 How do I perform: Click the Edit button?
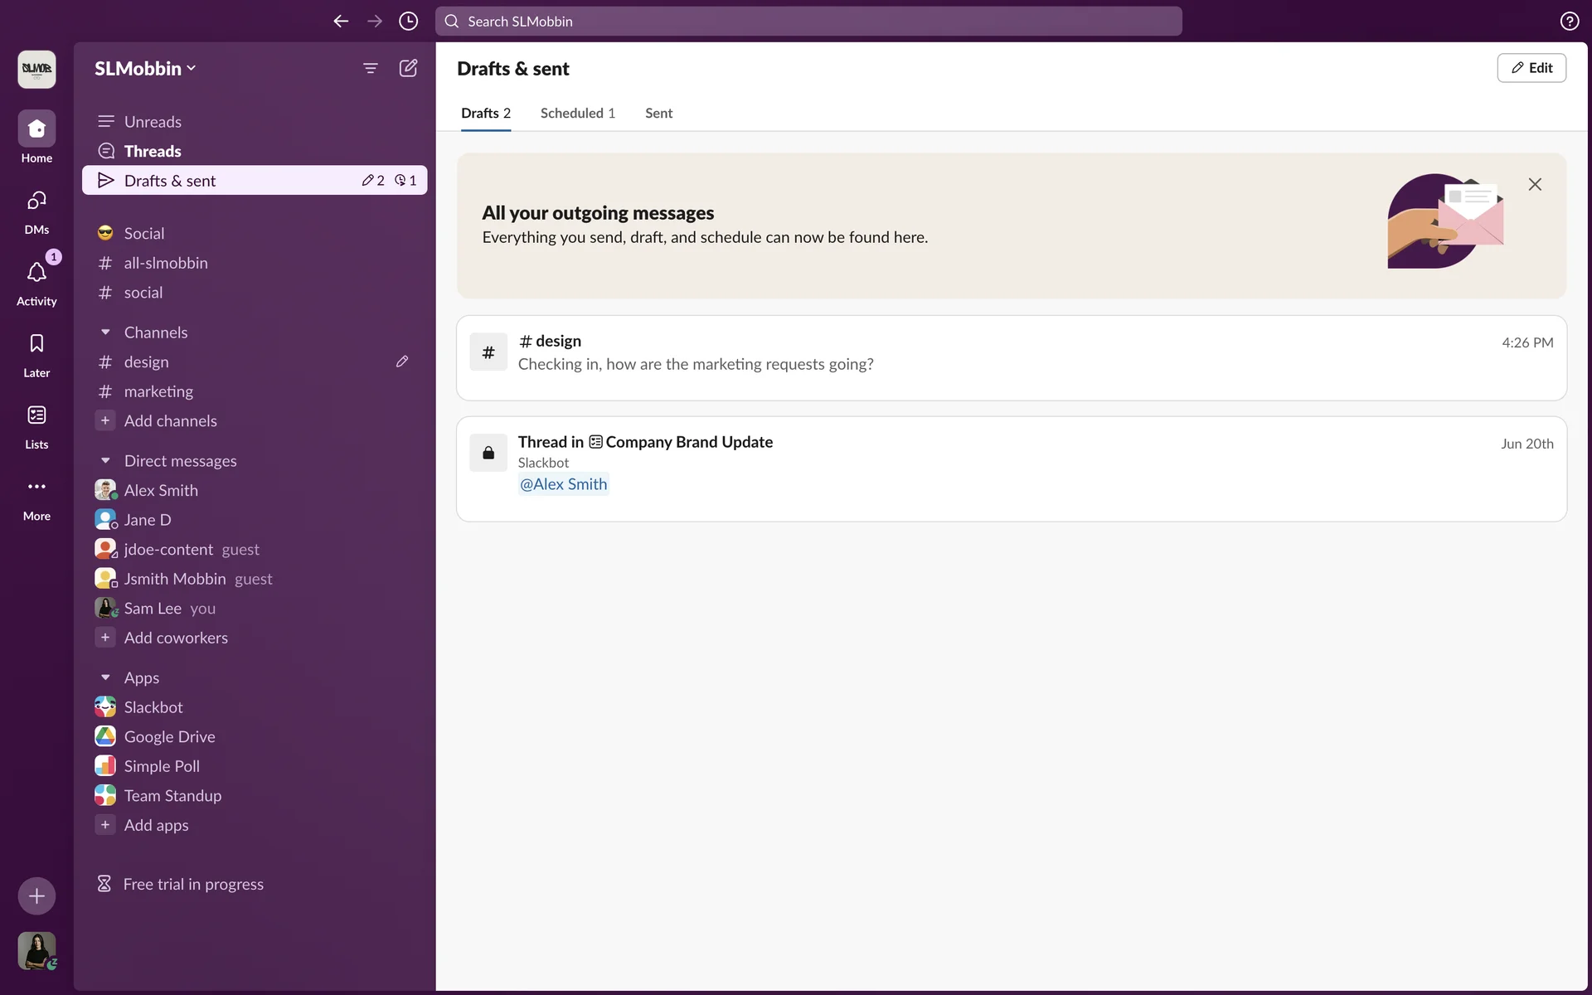click(x=1531, y=68)
